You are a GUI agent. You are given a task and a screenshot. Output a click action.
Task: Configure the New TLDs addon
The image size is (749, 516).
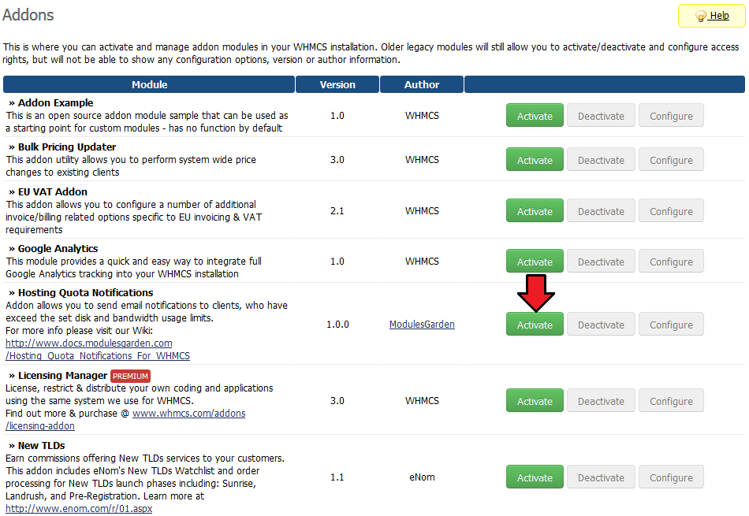click(671, 477)
